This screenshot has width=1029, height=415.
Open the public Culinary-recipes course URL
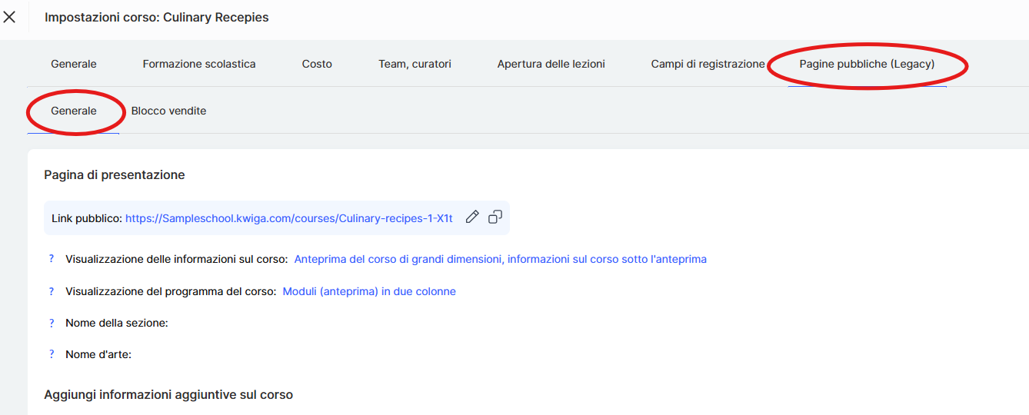click(288, 218)
